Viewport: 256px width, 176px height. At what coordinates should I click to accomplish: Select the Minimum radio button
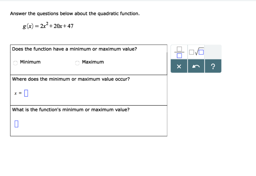(x=15, y=63)
